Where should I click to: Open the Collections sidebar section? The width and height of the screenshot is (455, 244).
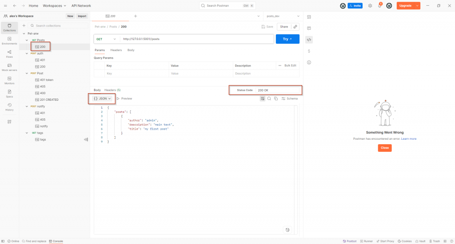click(x=9, y=28)
